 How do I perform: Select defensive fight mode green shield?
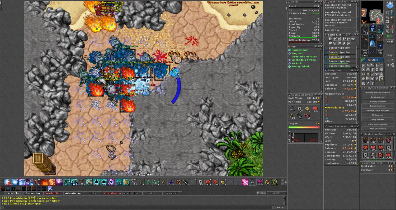pos(388,36)
